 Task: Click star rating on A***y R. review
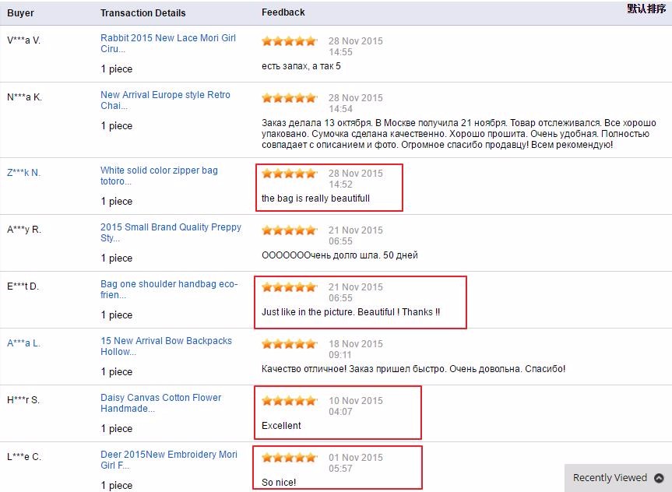click(x=290, y=230)
